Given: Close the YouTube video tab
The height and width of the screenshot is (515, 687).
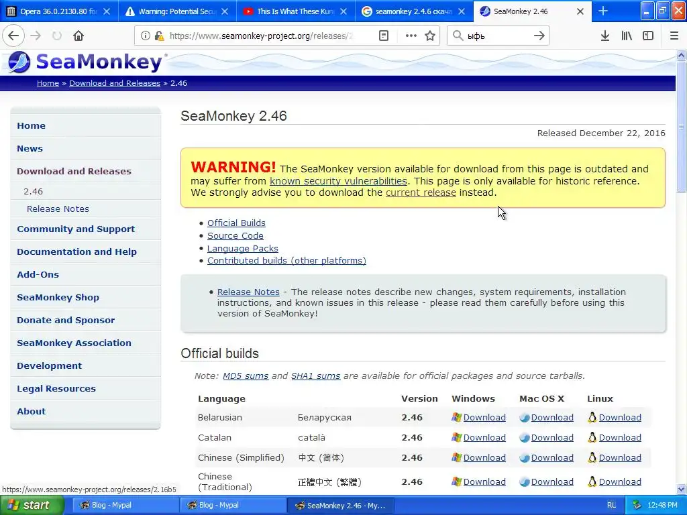Looking at the screenshot, I should pyautogui.click(x=343, y=12).
